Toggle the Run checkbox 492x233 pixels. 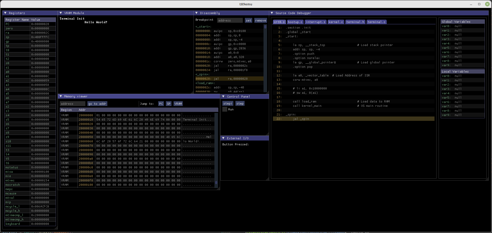click(225, 109)
